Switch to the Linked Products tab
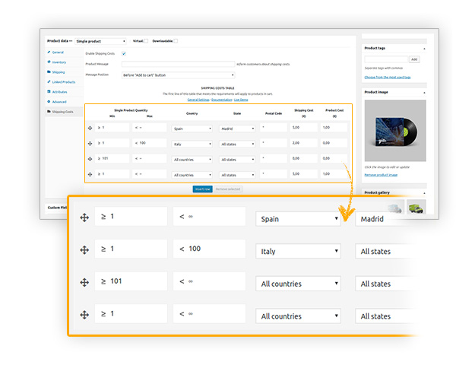 62,82
